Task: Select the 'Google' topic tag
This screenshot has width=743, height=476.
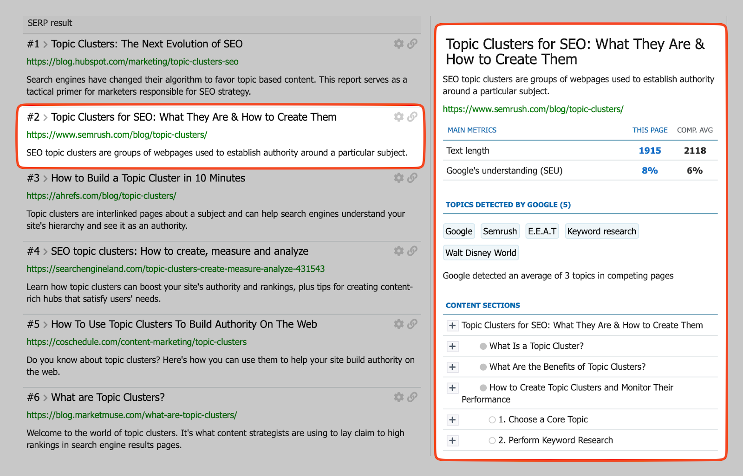Action: (459, 231)
